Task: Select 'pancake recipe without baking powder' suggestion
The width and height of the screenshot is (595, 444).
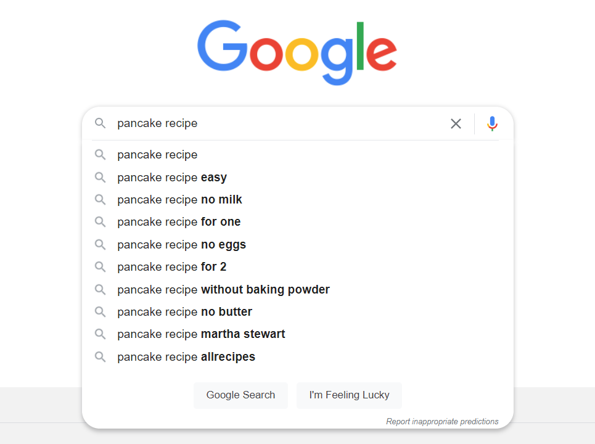Action: coord(297,290)
